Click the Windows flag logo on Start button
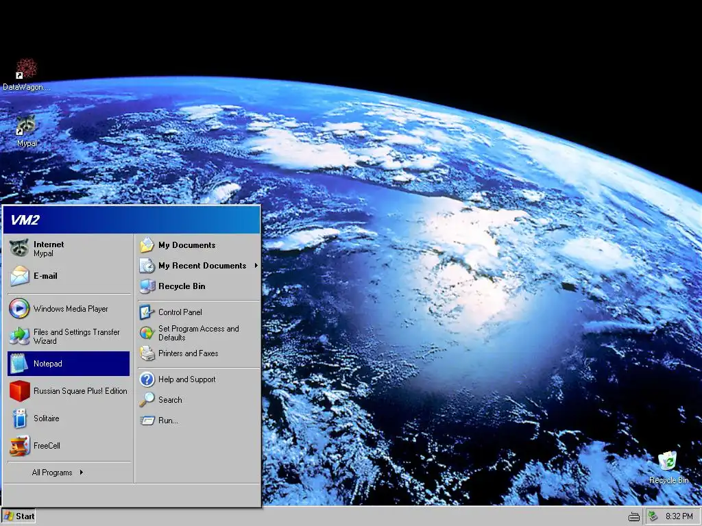702x526 pixels. pos(8,516)
